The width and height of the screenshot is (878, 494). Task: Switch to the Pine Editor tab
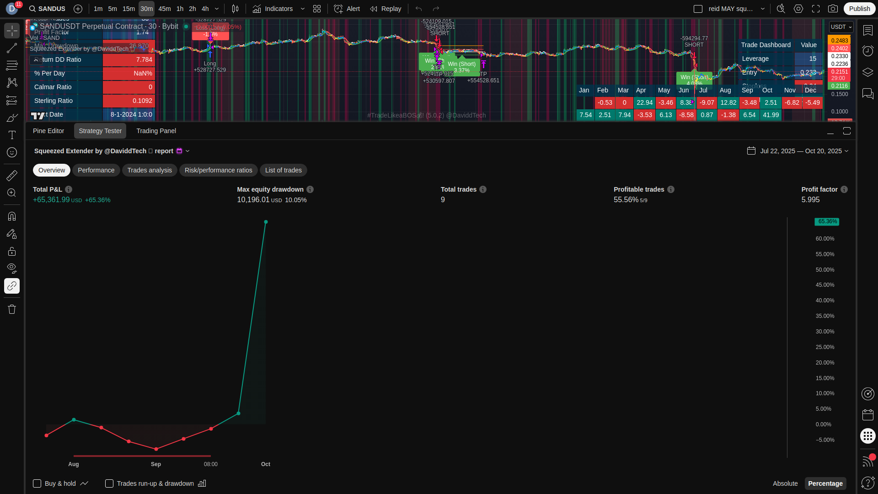pos(48,131)
